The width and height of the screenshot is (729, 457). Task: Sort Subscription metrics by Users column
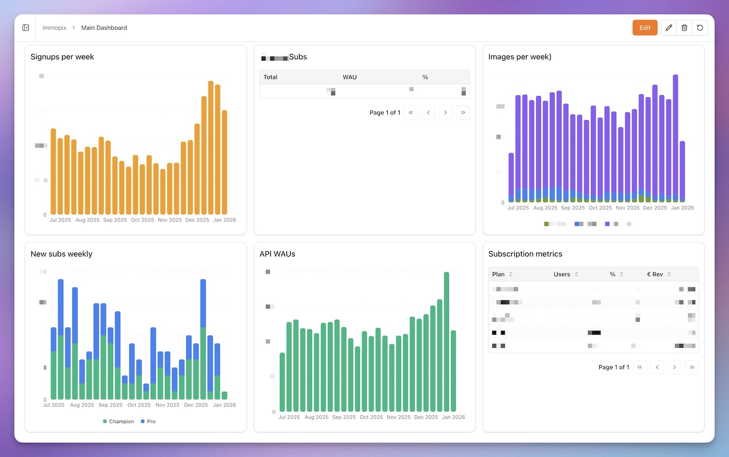(565, 274)
